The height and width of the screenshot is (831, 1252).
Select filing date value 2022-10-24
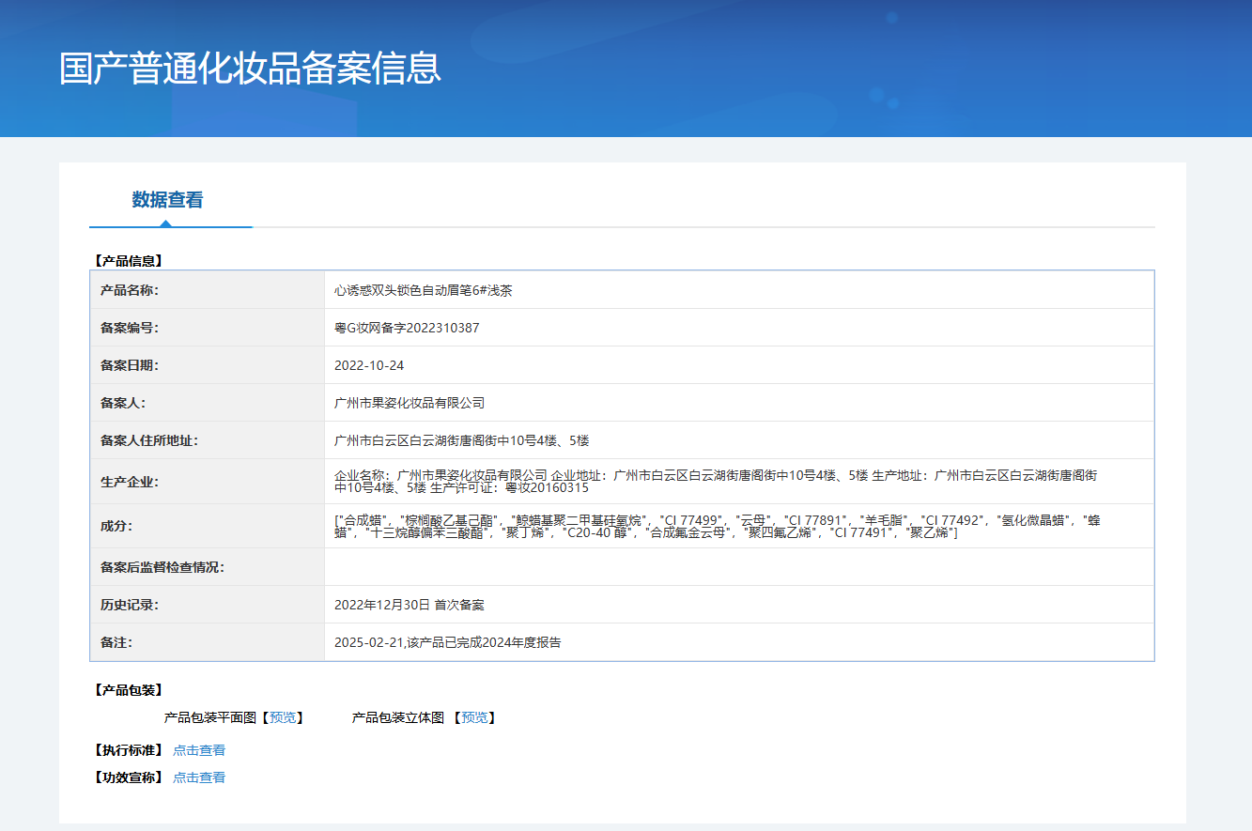coord(369,365)
